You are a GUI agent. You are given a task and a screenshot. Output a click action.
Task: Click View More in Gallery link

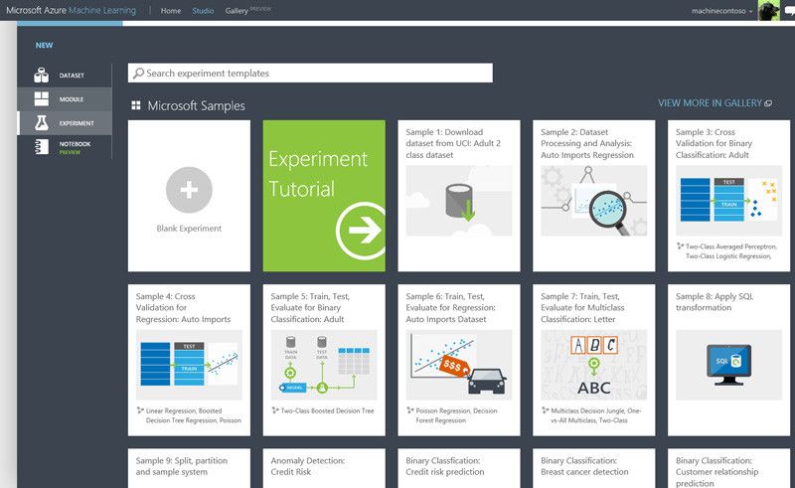[710, 103]
